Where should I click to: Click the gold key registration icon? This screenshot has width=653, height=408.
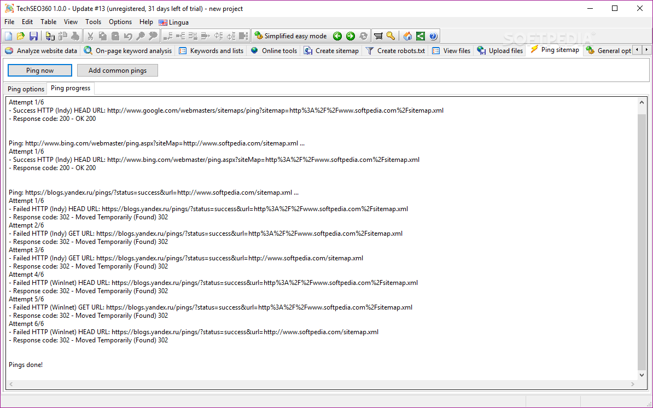(x=390, y=36)
